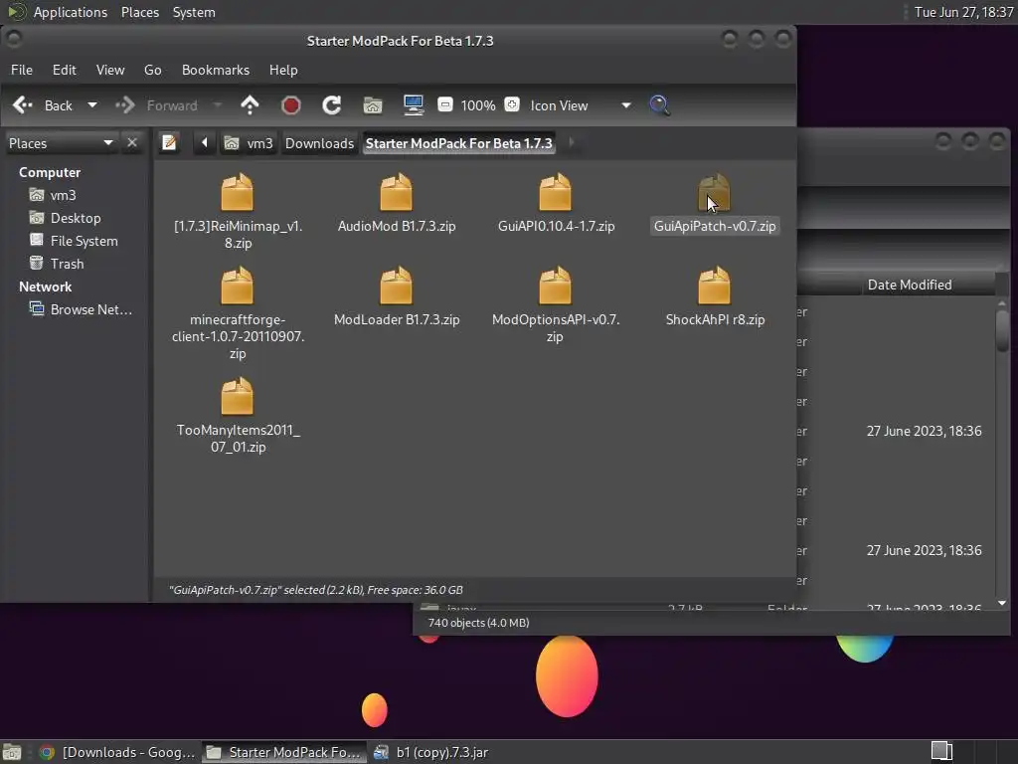Open the System menu in top panel
Viewport: 1018px width, 764px height.
coord(194,12)
